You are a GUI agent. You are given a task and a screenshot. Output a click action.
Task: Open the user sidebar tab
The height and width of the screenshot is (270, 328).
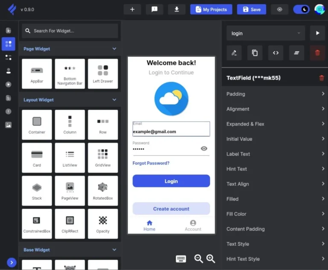click(x=9, y=71)
